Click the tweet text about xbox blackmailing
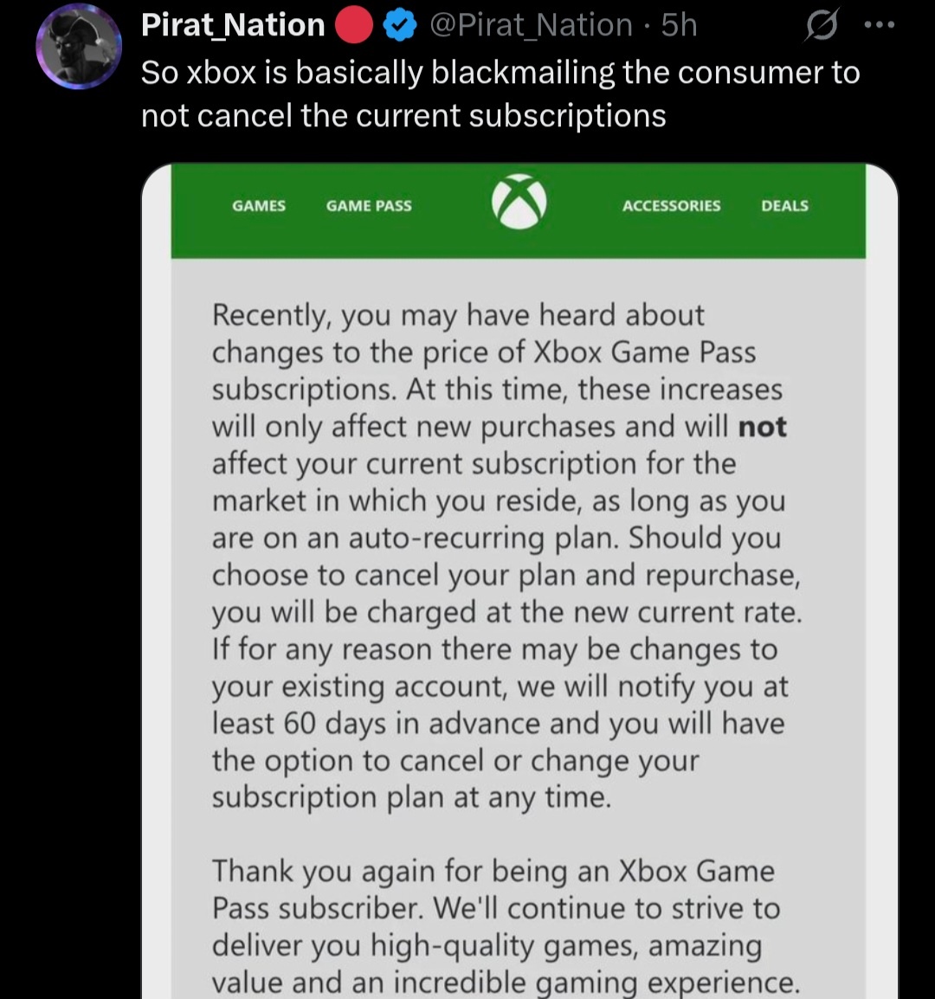The image size is (935, 999). pos(500,94)
